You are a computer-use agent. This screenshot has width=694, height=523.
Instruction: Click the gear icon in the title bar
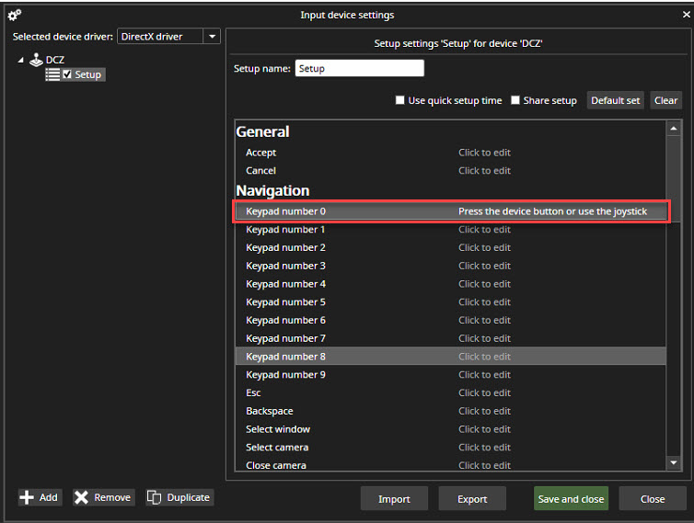14,15
